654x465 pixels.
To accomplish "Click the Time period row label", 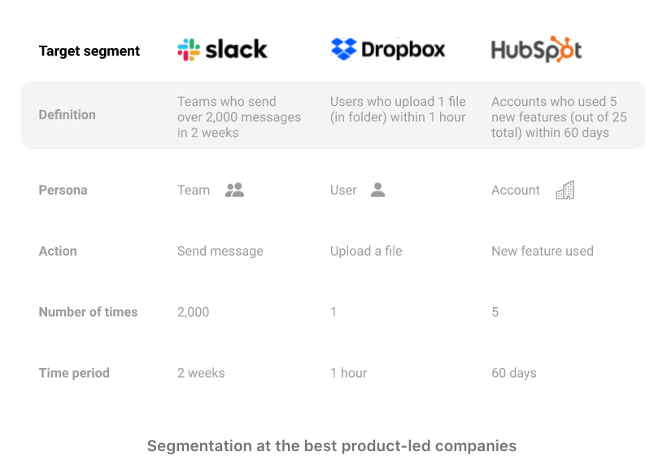I will [74, 373].
